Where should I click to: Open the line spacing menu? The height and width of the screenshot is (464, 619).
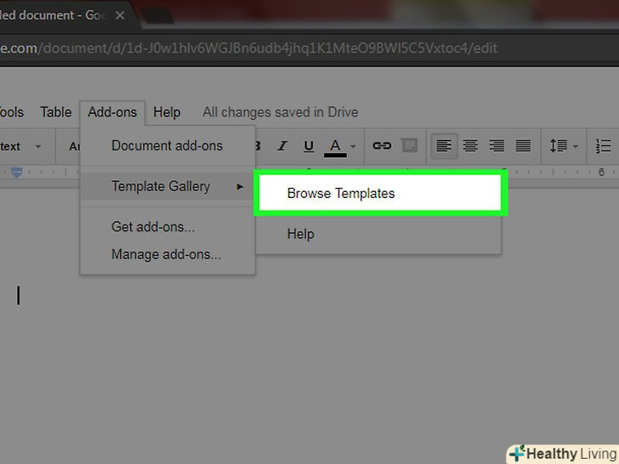pos(559,145)
